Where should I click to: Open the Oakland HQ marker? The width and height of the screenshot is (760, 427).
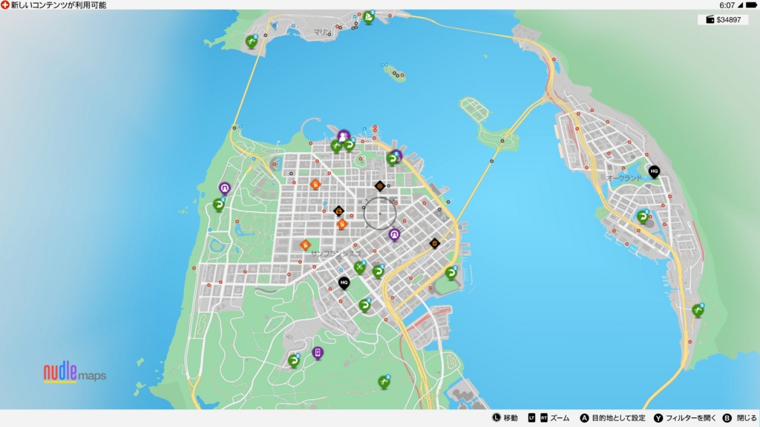coord(654,171)
